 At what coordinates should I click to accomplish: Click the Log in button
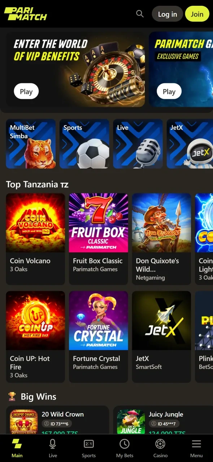click(168, 14)
